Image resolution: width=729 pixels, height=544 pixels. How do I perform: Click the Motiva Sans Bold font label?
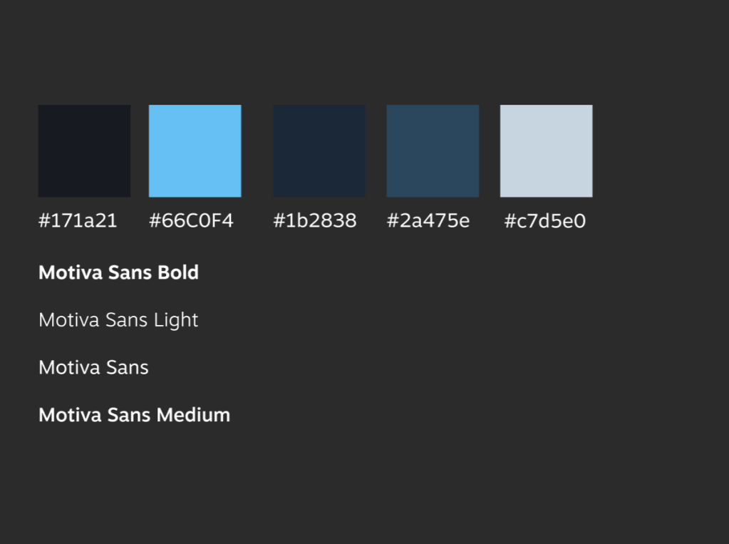pos(118,272)
